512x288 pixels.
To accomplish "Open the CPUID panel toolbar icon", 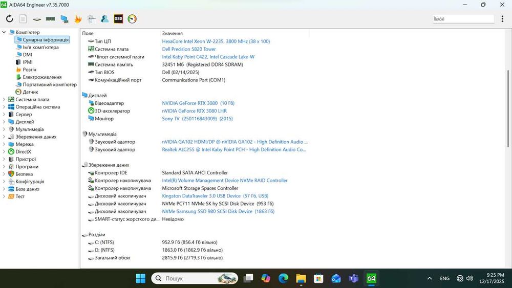I will [x=92, y=19].
